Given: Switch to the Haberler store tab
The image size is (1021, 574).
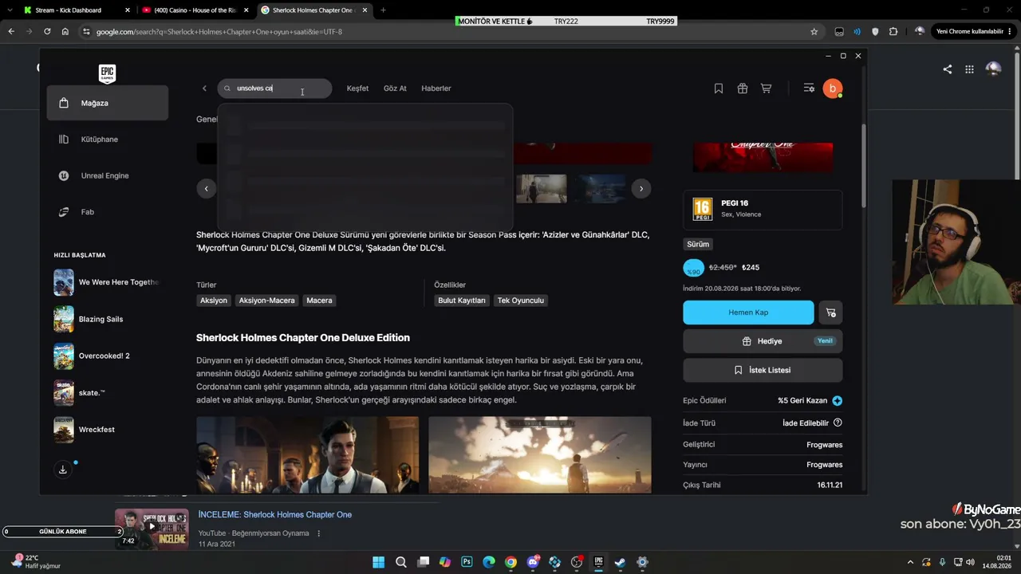Looking at the screenshot, I should pyautogui.click(x=436, y=88).
